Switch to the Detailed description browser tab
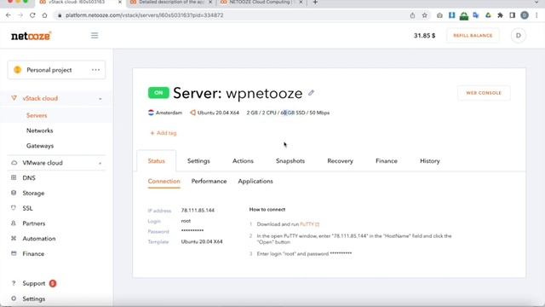 [171, 3]
